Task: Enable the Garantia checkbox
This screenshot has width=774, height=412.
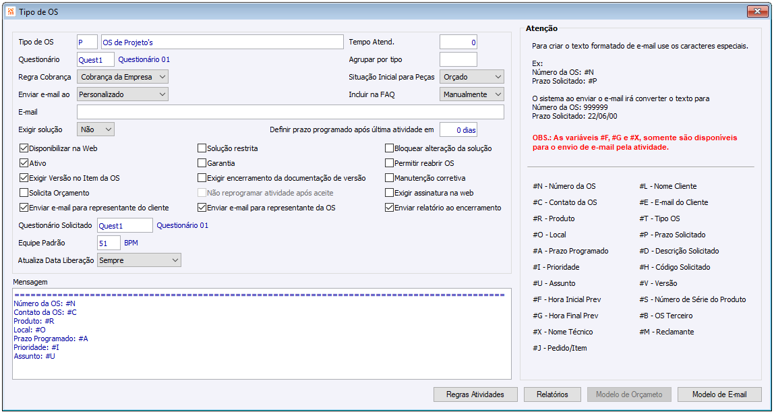Action: pyautogui.click(x=202, y=163)
